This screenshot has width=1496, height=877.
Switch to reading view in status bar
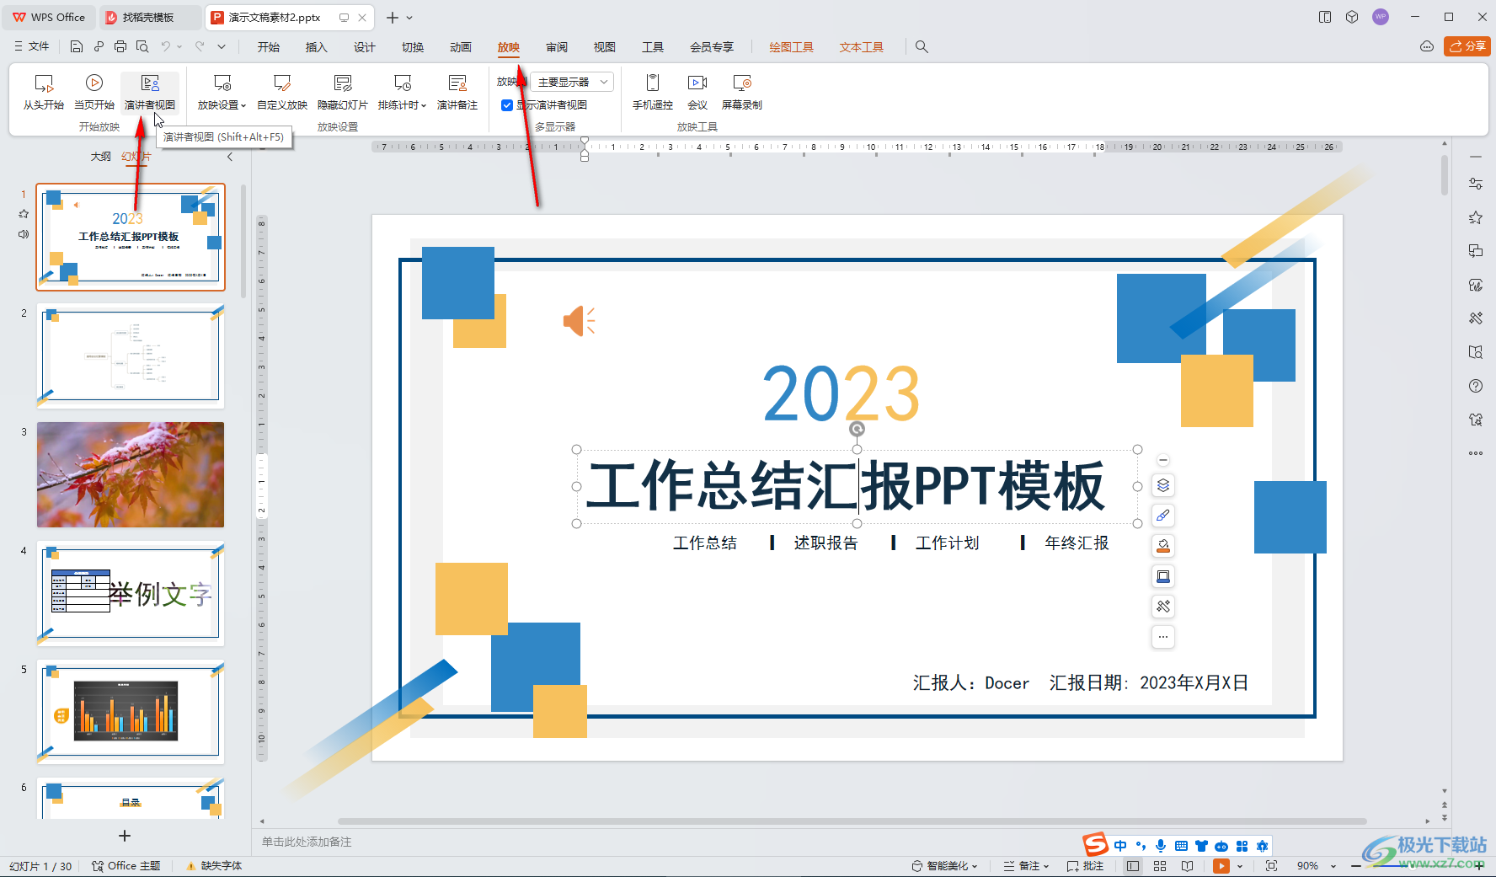pos(1187,866)
